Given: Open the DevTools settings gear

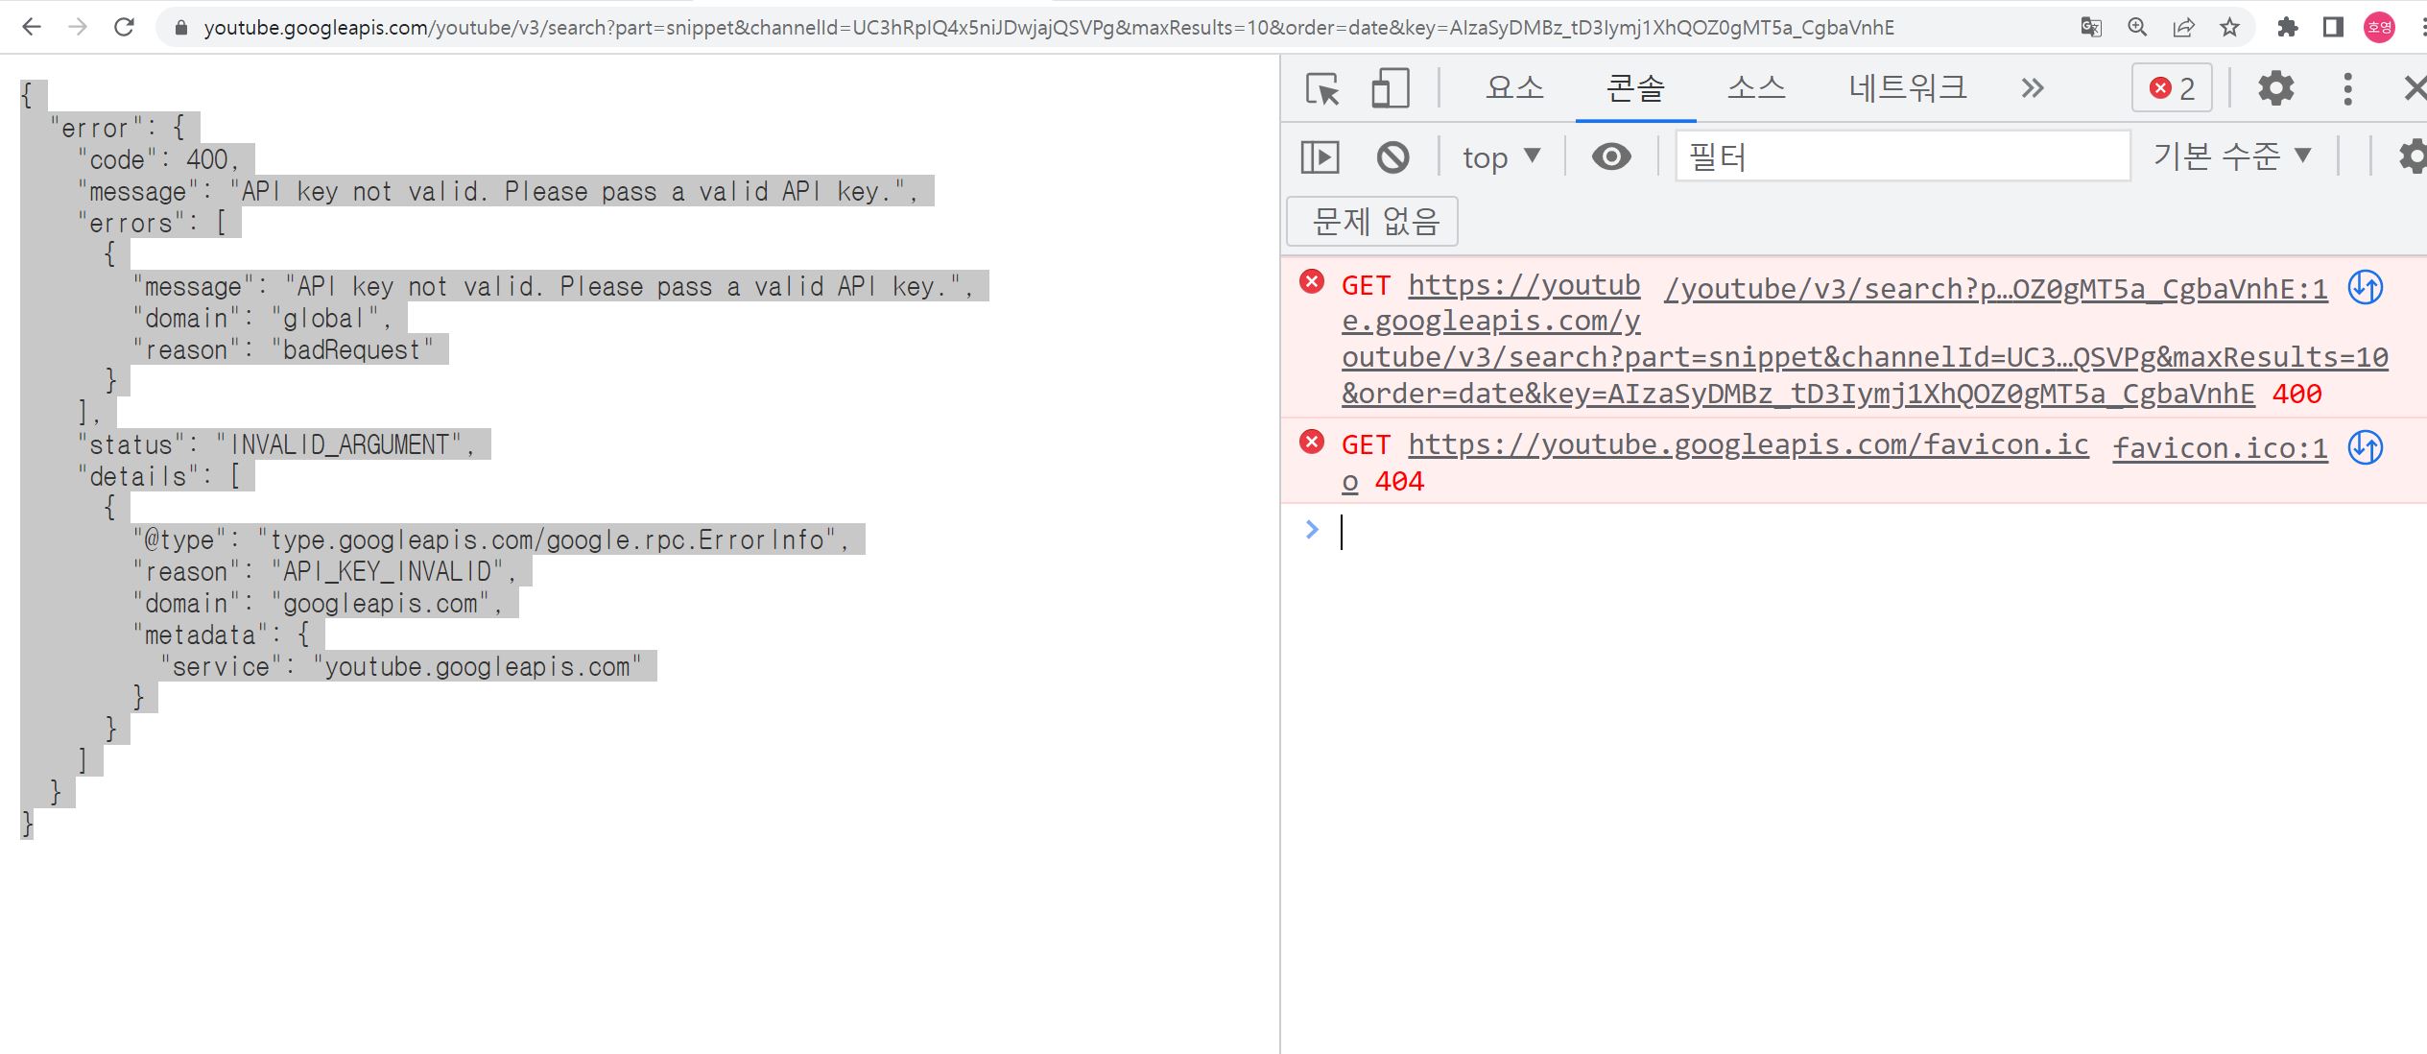Looking at the screenshot, I should tap(2275, 89).
